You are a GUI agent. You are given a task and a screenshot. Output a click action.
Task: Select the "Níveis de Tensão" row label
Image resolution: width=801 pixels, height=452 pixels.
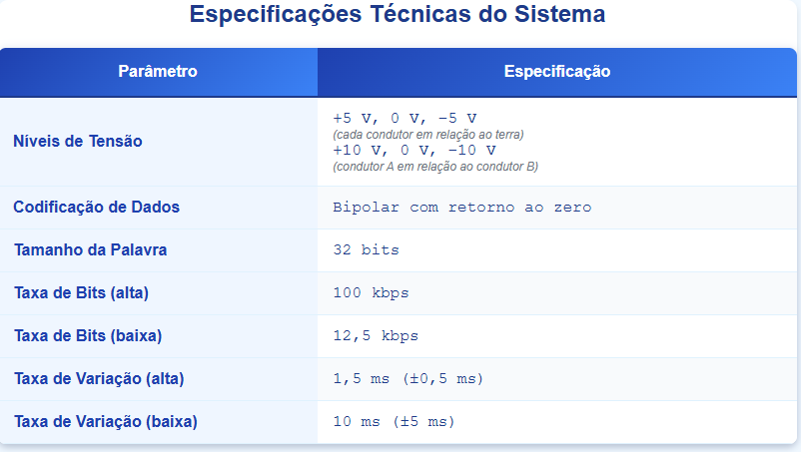pyautogui.click(x=78, y=141)
